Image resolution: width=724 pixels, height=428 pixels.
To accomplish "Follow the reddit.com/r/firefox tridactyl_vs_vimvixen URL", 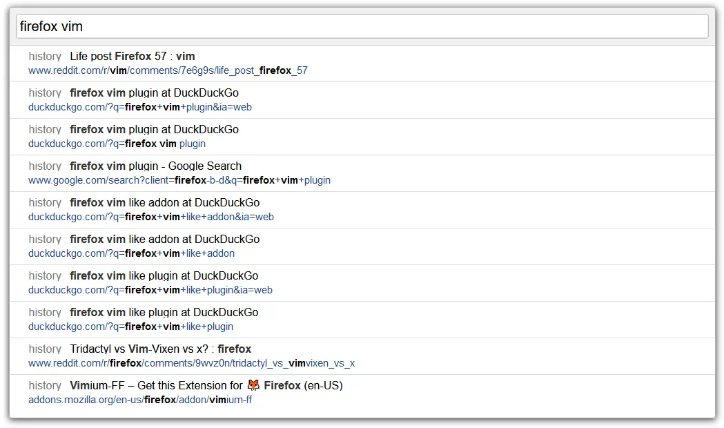I will click(192, 363).
